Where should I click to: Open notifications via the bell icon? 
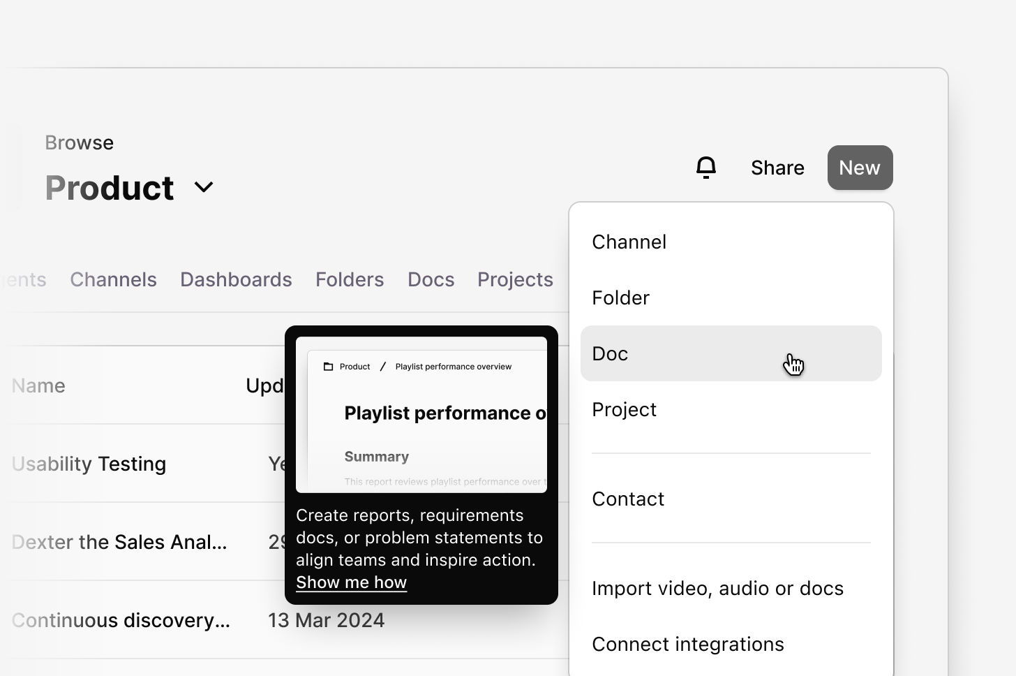coord(706,168)
